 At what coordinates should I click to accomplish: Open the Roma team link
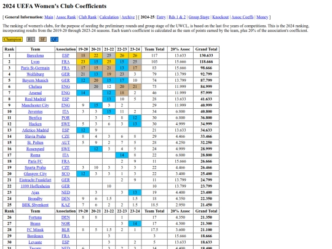(35, 155)
